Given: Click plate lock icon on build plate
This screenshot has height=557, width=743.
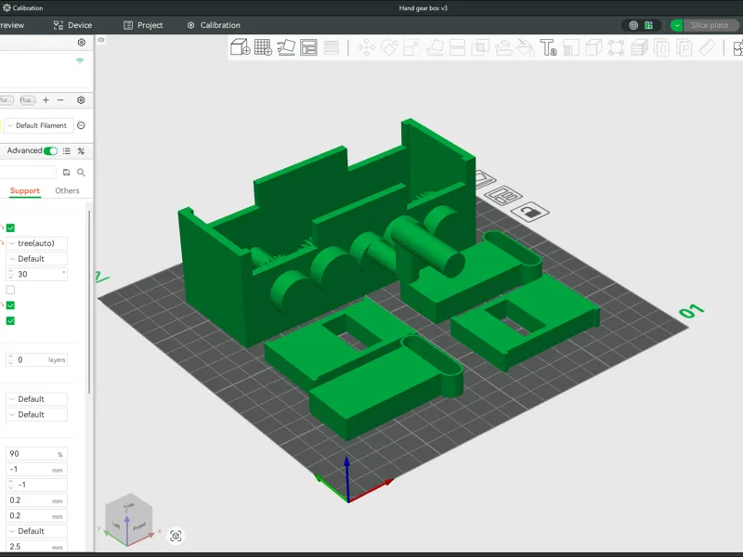Looking at the screenshot, I should [529, 212].
